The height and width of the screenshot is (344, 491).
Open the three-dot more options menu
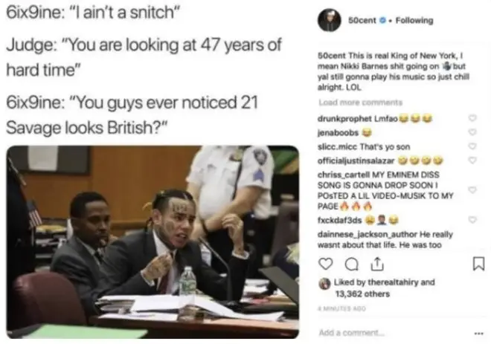click(x=478, y=334)
